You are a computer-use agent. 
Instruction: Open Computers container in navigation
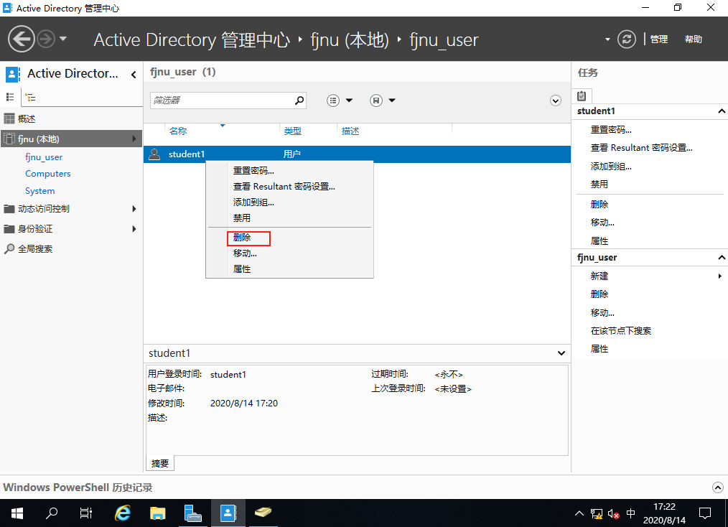pos(48,174)
